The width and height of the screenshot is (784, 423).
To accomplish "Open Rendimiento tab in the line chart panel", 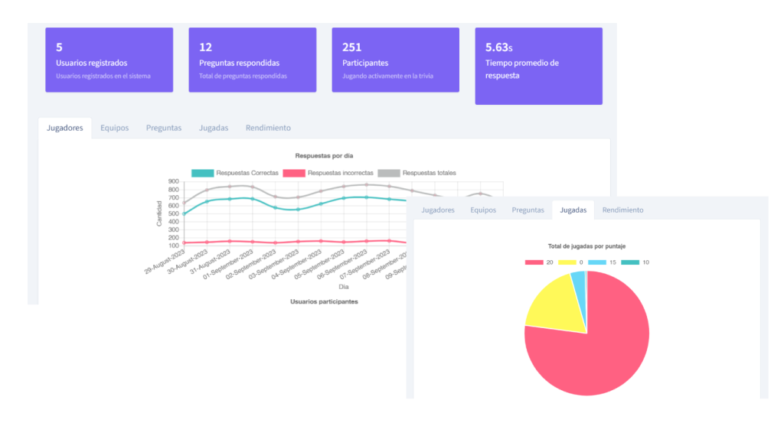I will click(268, 128).
